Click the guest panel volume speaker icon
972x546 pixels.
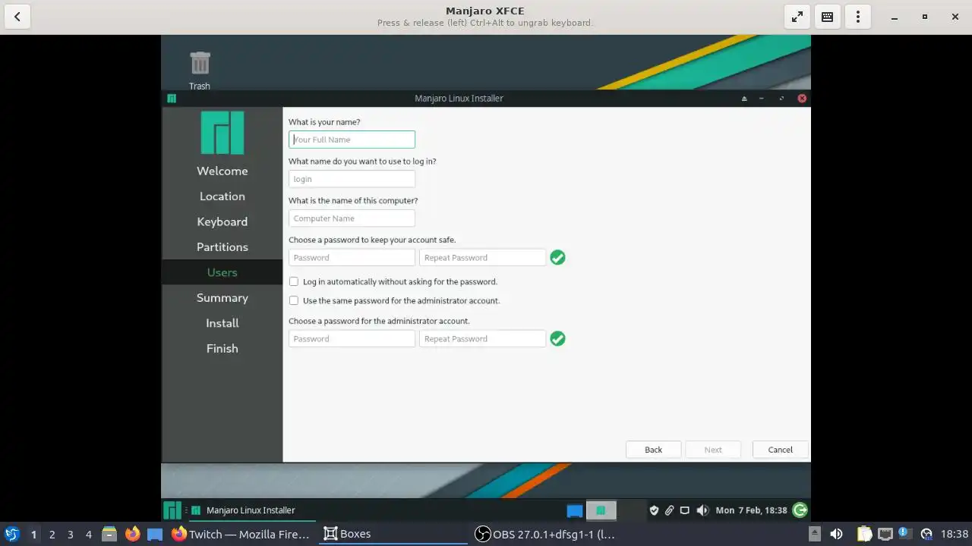pyautogui.click(x=702, y=510)
